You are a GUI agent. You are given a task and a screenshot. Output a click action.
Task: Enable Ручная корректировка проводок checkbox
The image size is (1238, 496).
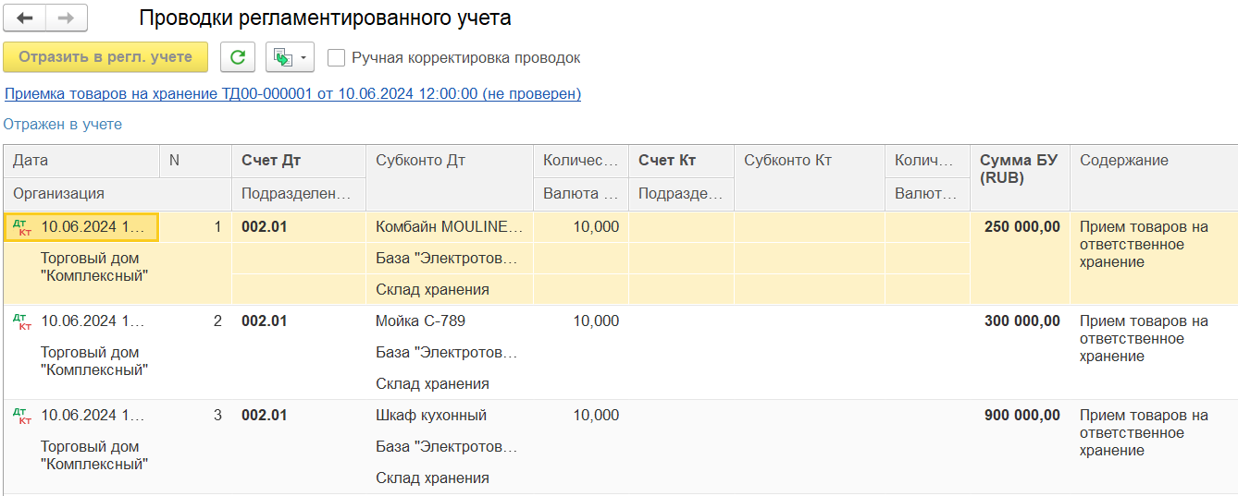click(337, 57)
